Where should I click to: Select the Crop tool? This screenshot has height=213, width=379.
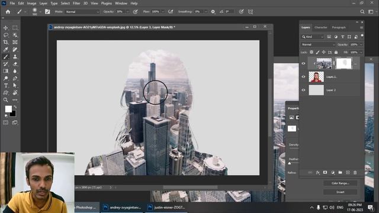(x=5, y=42)
